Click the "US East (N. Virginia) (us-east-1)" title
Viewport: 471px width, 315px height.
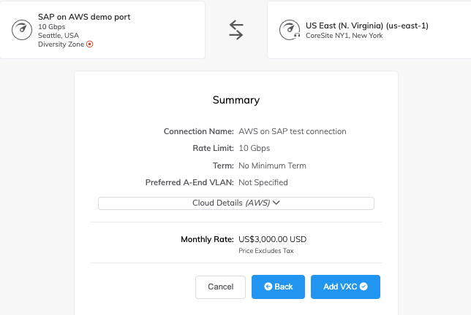click(x=367, y=26)
